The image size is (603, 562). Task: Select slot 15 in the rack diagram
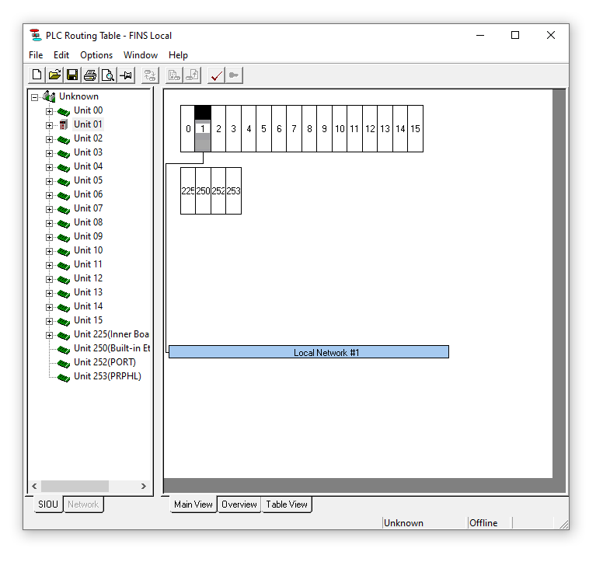click(x=415, y=129)
